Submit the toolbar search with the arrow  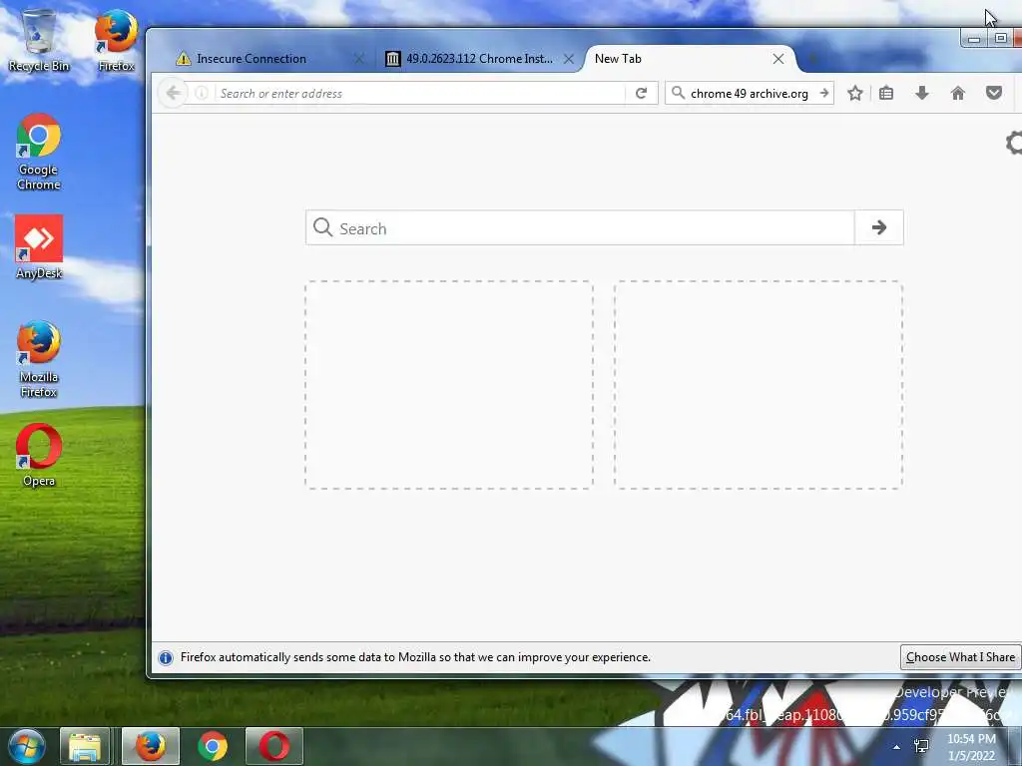click(x=824, y=93)
